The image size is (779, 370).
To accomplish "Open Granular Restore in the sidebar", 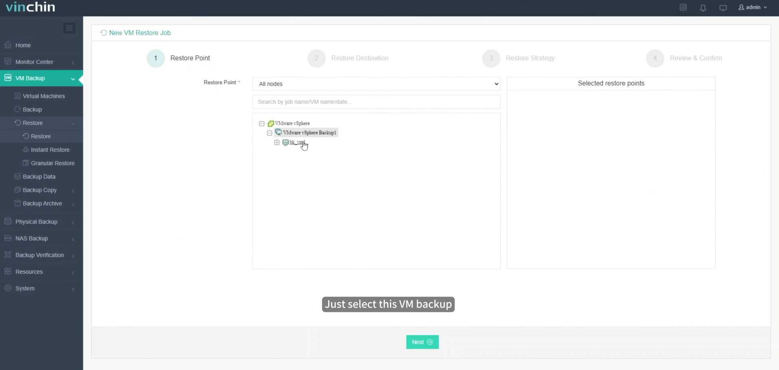I will tap(53, 163).
